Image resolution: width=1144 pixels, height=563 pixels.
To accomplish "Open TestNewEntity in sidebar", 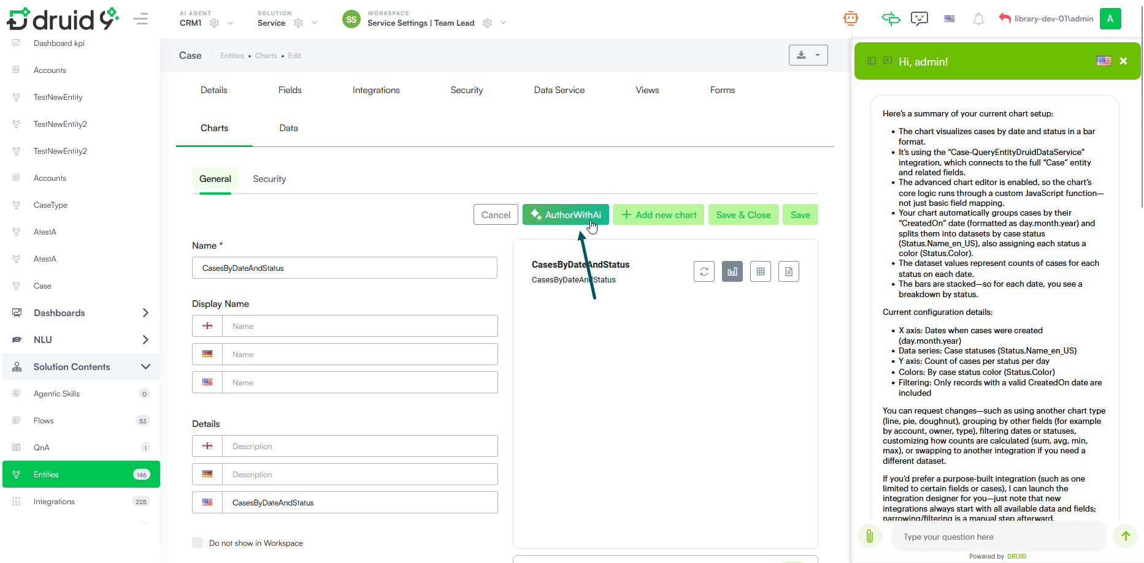I will pos(58,97).
